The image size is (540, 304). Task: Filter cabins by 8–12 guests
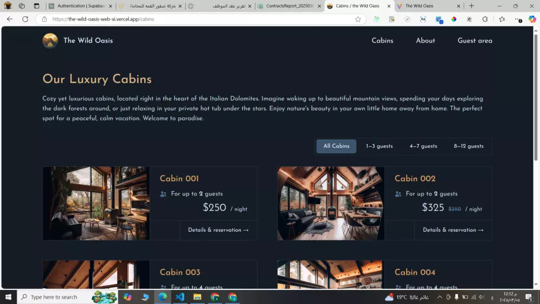pos(468,146)
